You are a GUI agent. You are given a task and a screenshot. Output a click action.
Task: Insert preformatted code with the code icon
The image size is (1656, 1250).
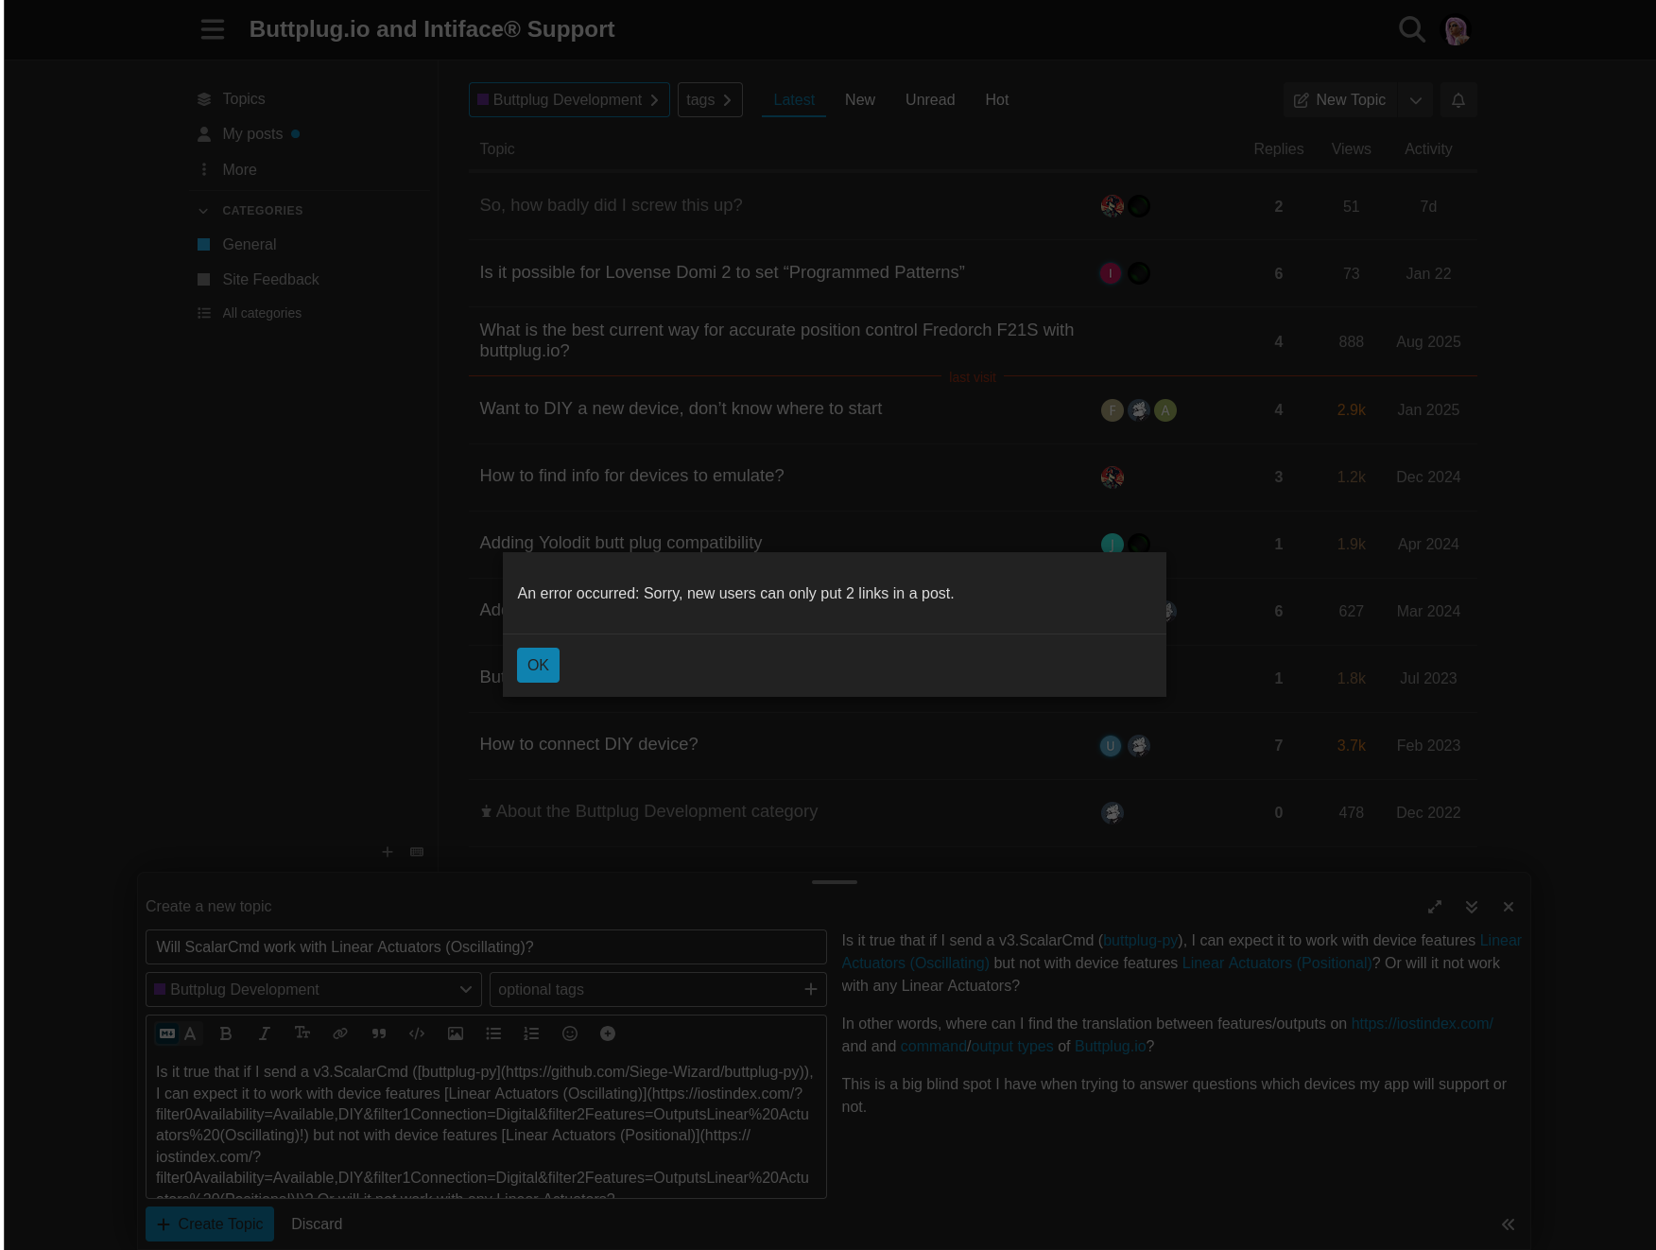tap(417, 1033)
